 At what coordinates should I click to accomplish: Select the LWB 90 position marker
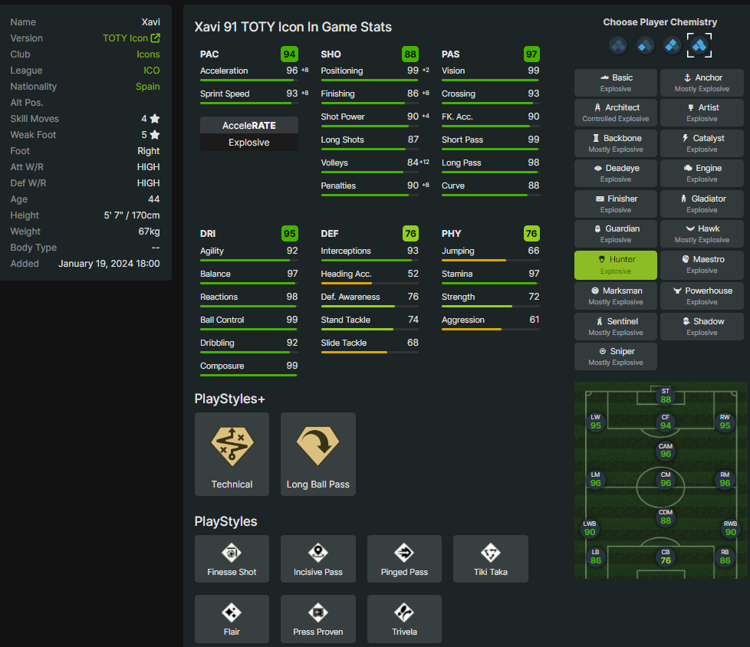[x=590, y=528]
